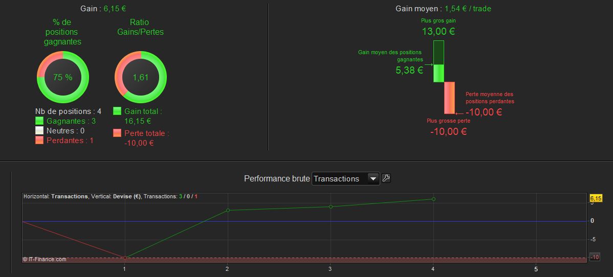Click 'Perte moyenne des positions perdantes' label
This screenshot has height=277, width=613.
(x=490, y=98)
